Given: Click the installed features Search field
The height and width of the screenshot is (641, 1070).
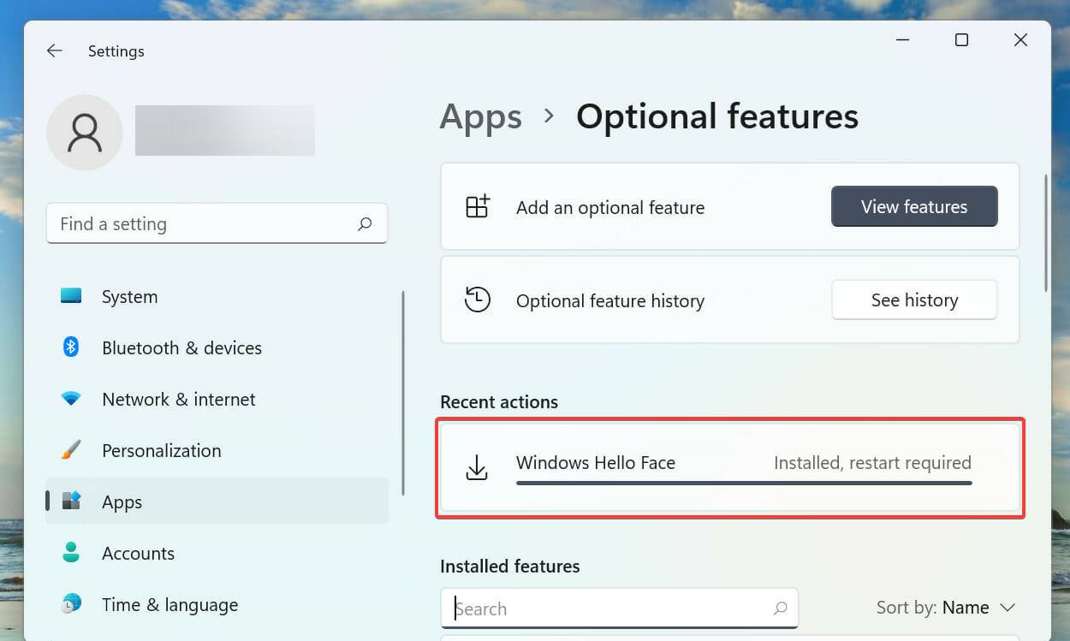Looking at the screenshot, I should click(x=608, y=608).
